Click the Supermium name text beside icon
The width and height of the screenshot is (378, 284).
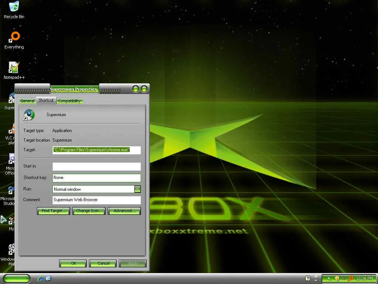point(56,115)
